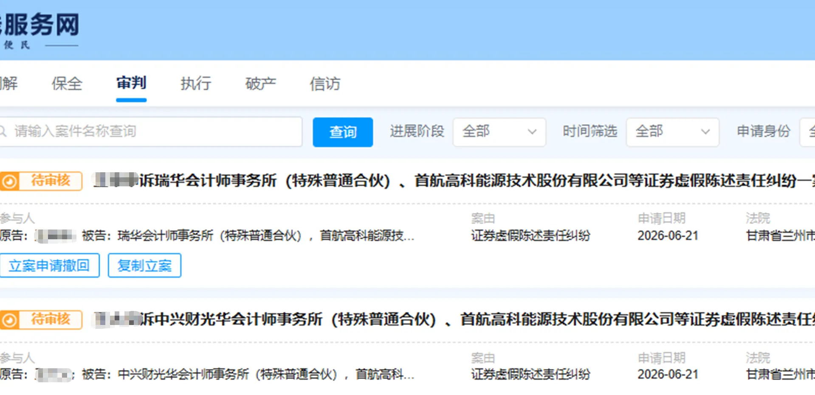The image size is (815, 395).
Task: Click the 立案申请撤回 button
Action: [x=49, y=266]
